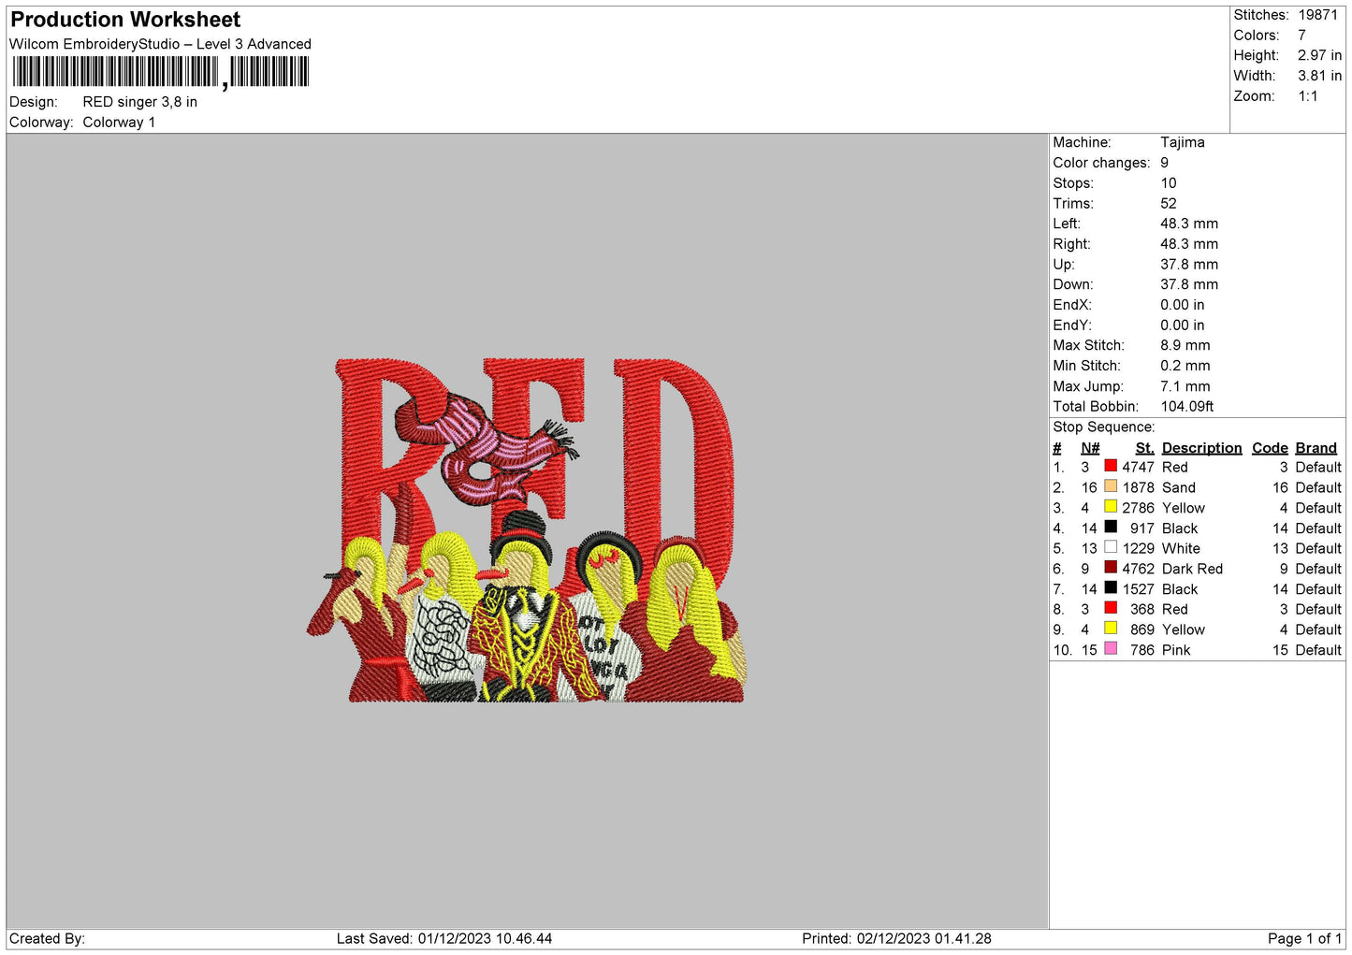Click the St. column header
Image resolution: width=1352 pixels, height=955 pixels.
click(x=1144, y=448)
